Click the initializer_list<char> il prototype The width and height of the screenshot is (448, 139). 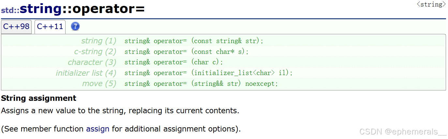(x=209, y=73)
